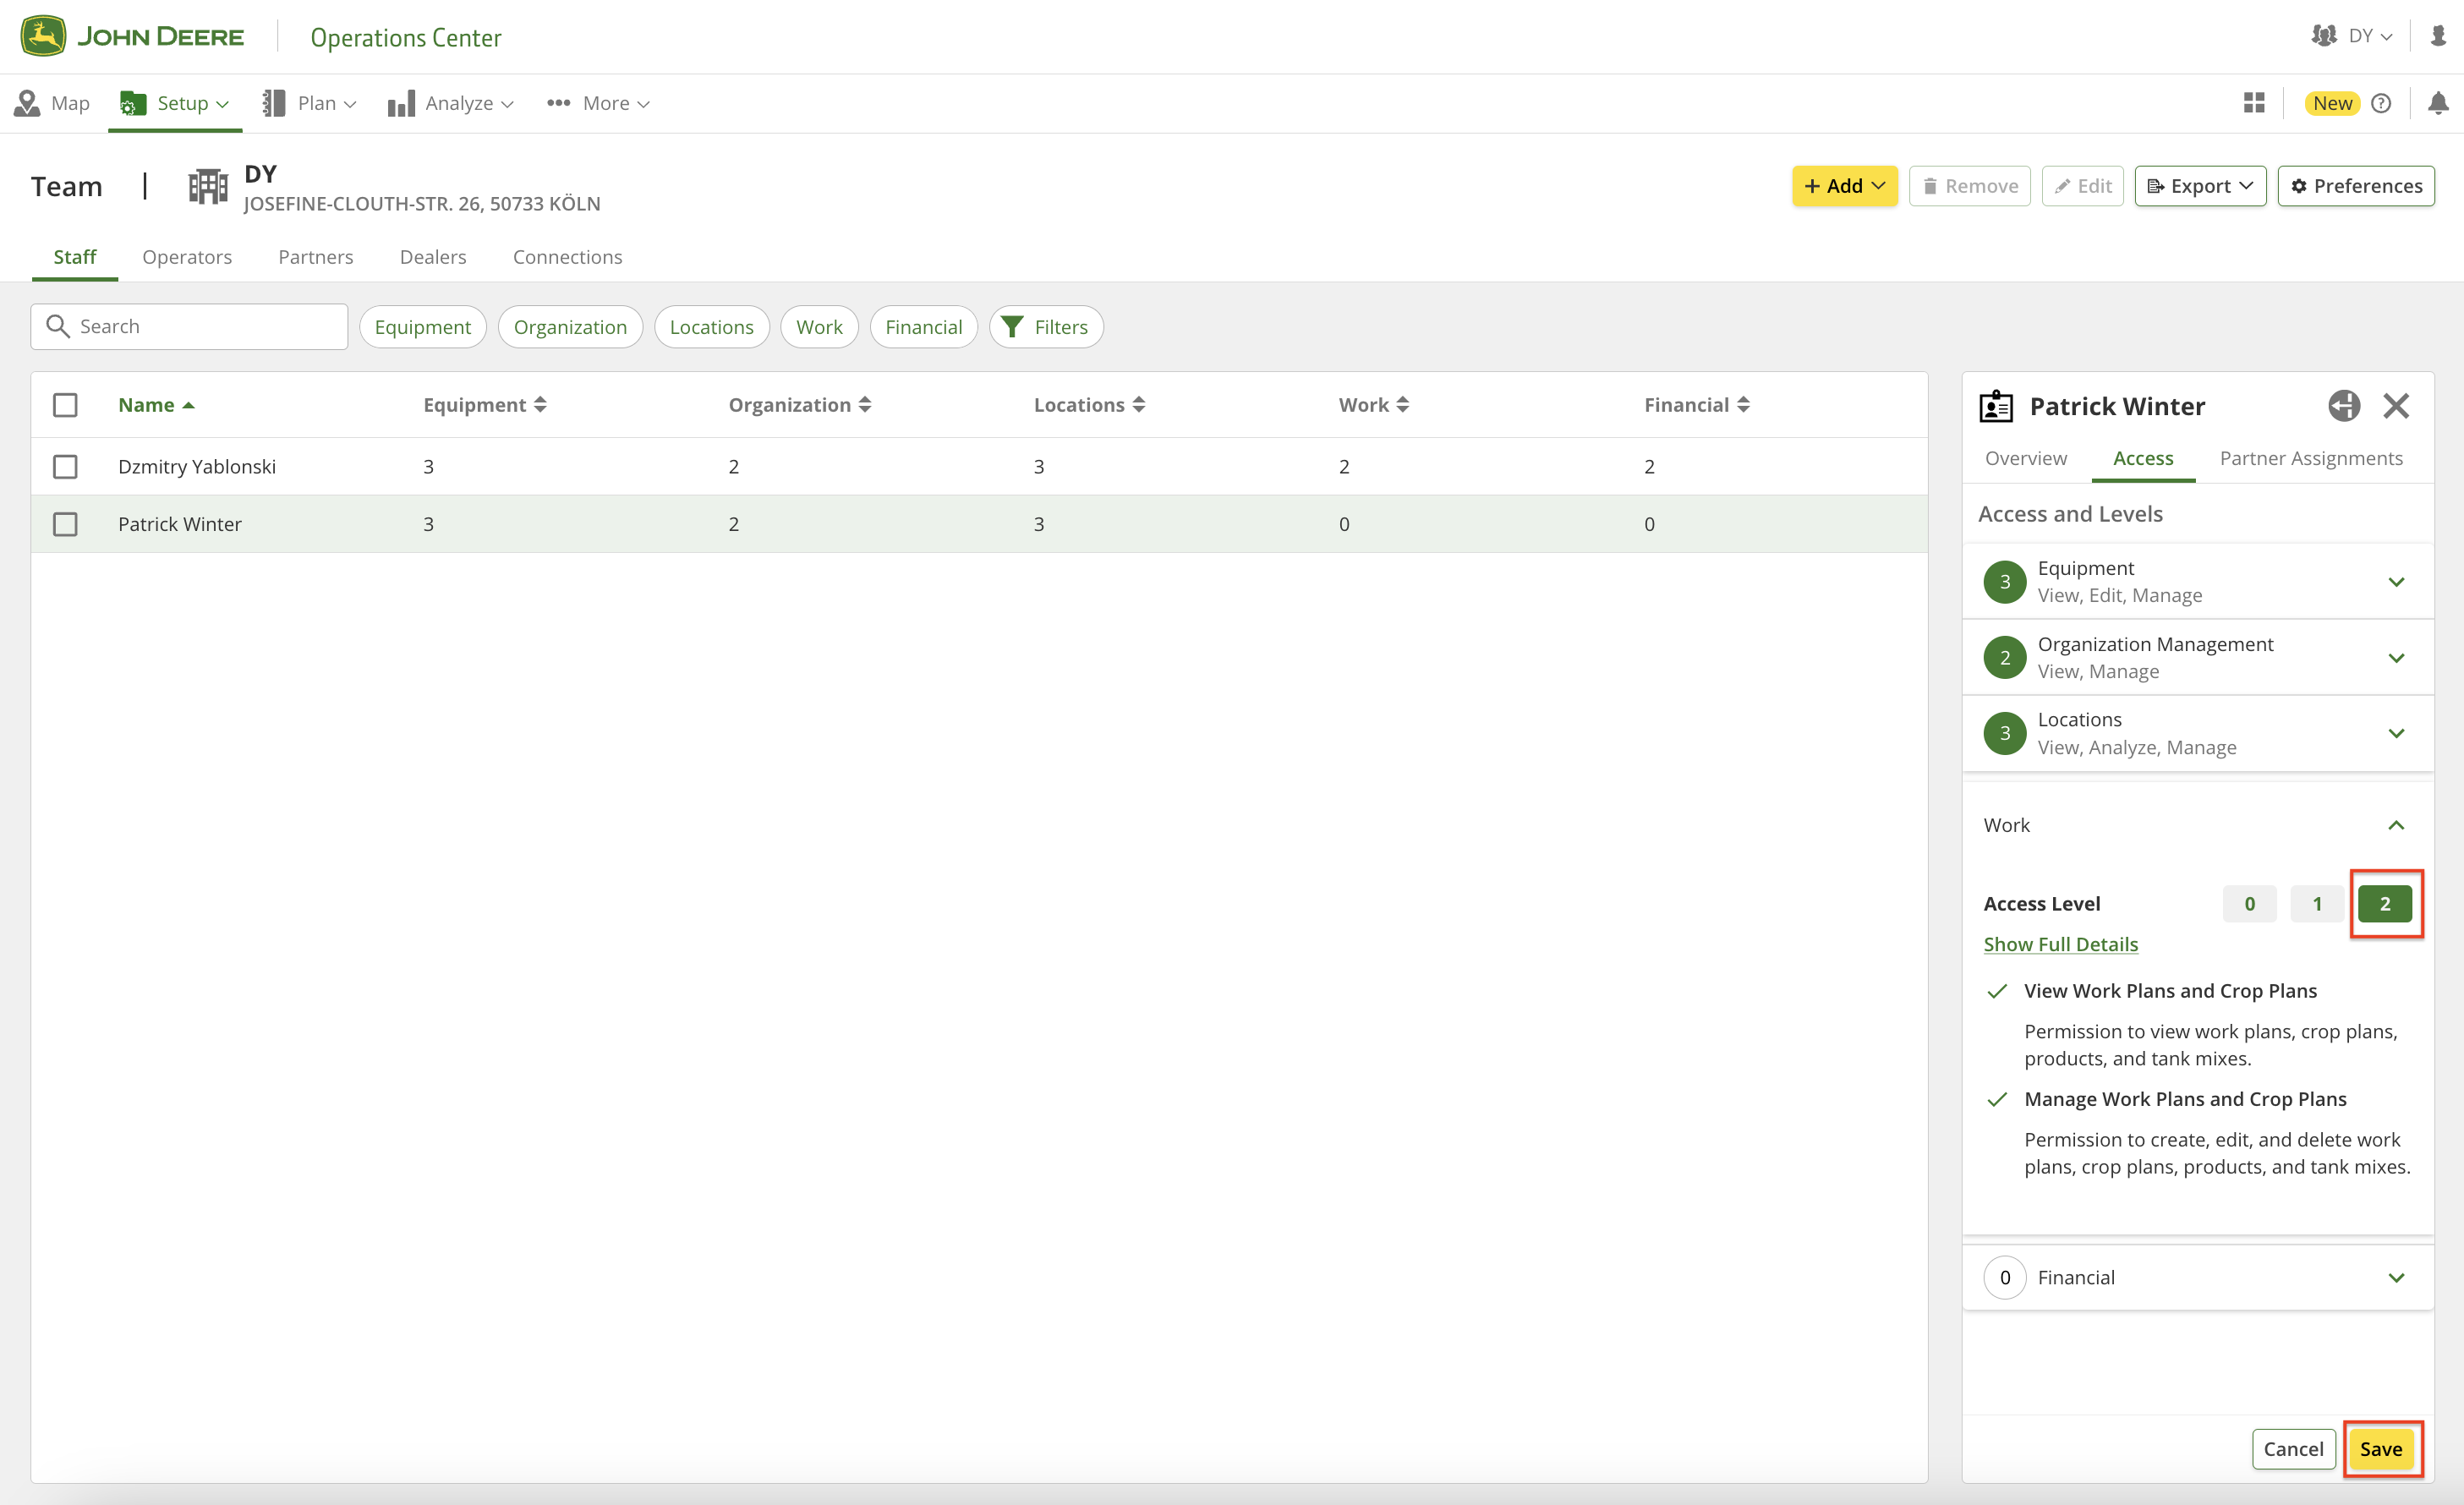Viewport: 2464px width, 1505px height.
Task: Collapse the Work access section
Action: 2395,825
